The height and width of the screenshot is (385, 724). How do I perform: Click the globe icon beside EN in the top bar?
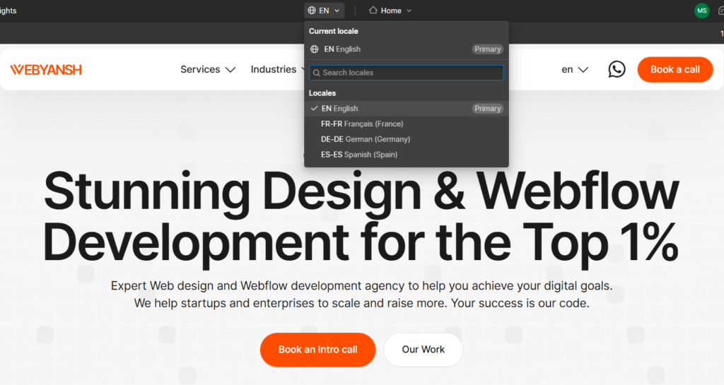coord(312,10)
